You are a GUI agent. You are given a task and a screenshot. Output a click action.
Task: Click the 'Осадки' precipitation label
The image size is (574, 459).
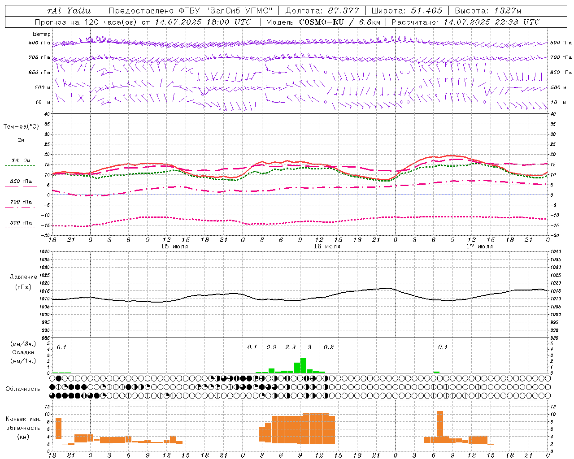tap(23, 353)
